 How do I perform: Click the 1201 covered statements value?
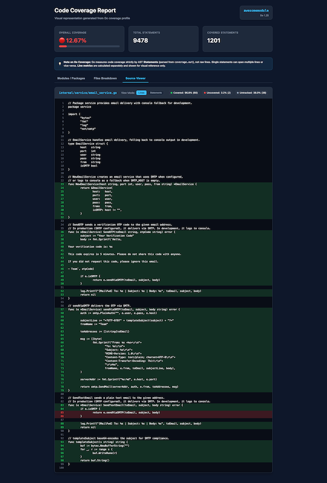coord(214,40)
